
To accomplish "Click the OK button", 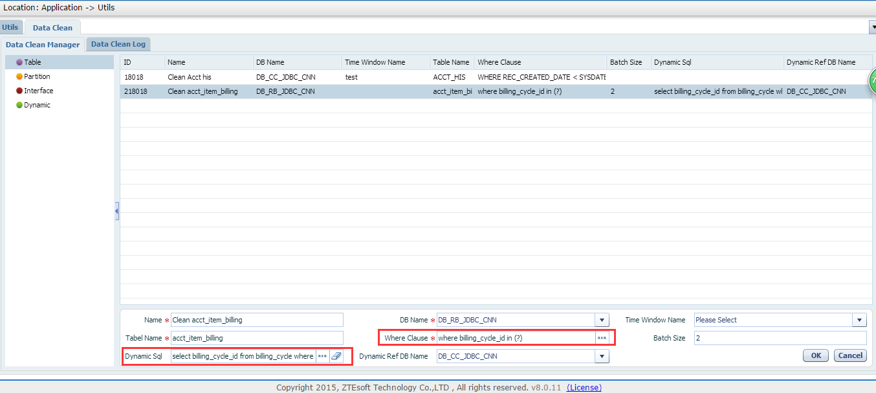I will pyautogui.click(x=816, y=355).
